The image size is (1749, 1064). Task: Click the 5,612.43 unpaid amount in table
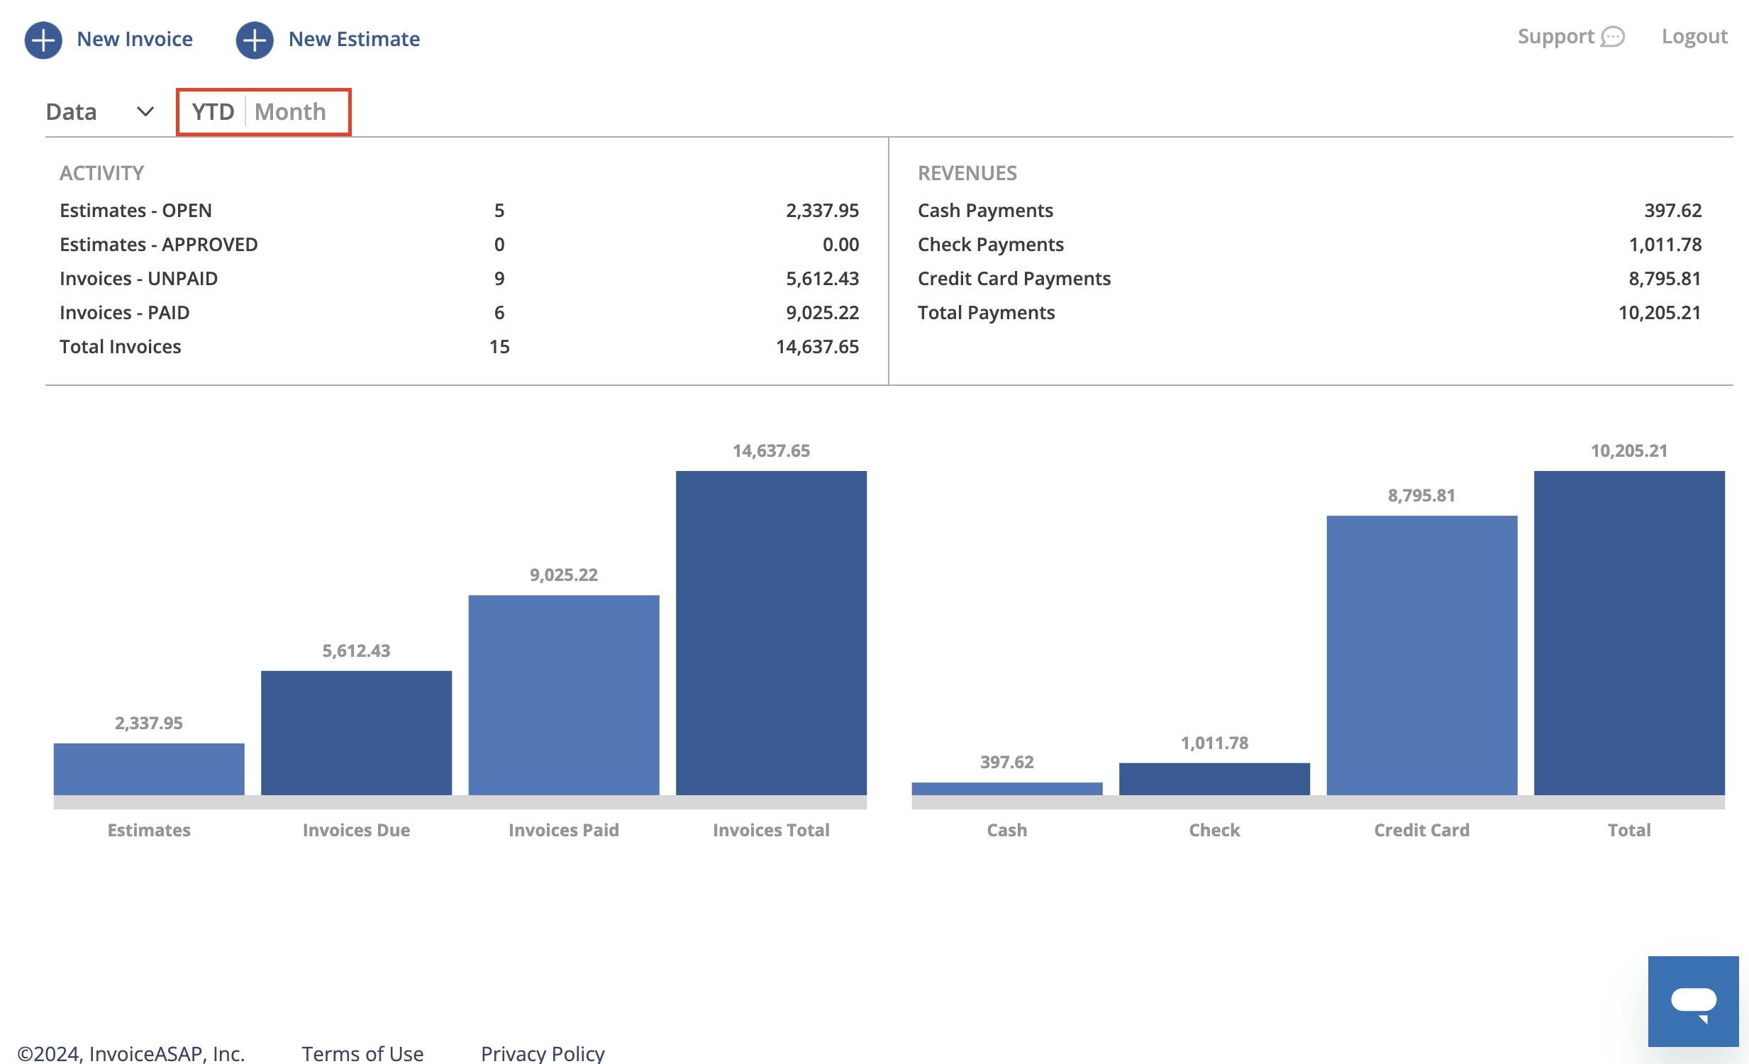822,278
